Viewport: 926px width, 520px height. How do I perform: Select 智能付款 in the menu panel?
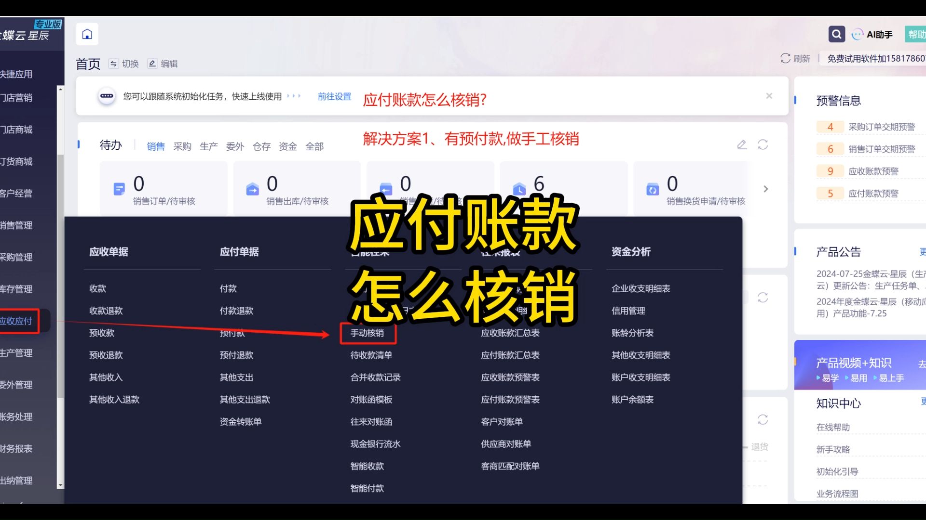click(x=367, y=488)
